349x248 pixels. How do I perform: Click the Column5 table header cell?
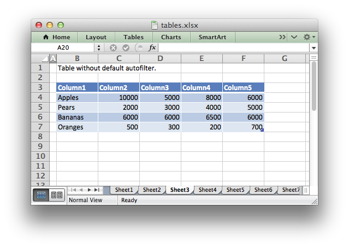(x=244, y=87)
